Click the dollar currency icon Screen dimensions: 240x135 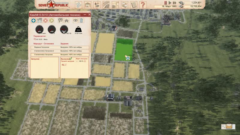pyautogui.click(x=181, y=3)
